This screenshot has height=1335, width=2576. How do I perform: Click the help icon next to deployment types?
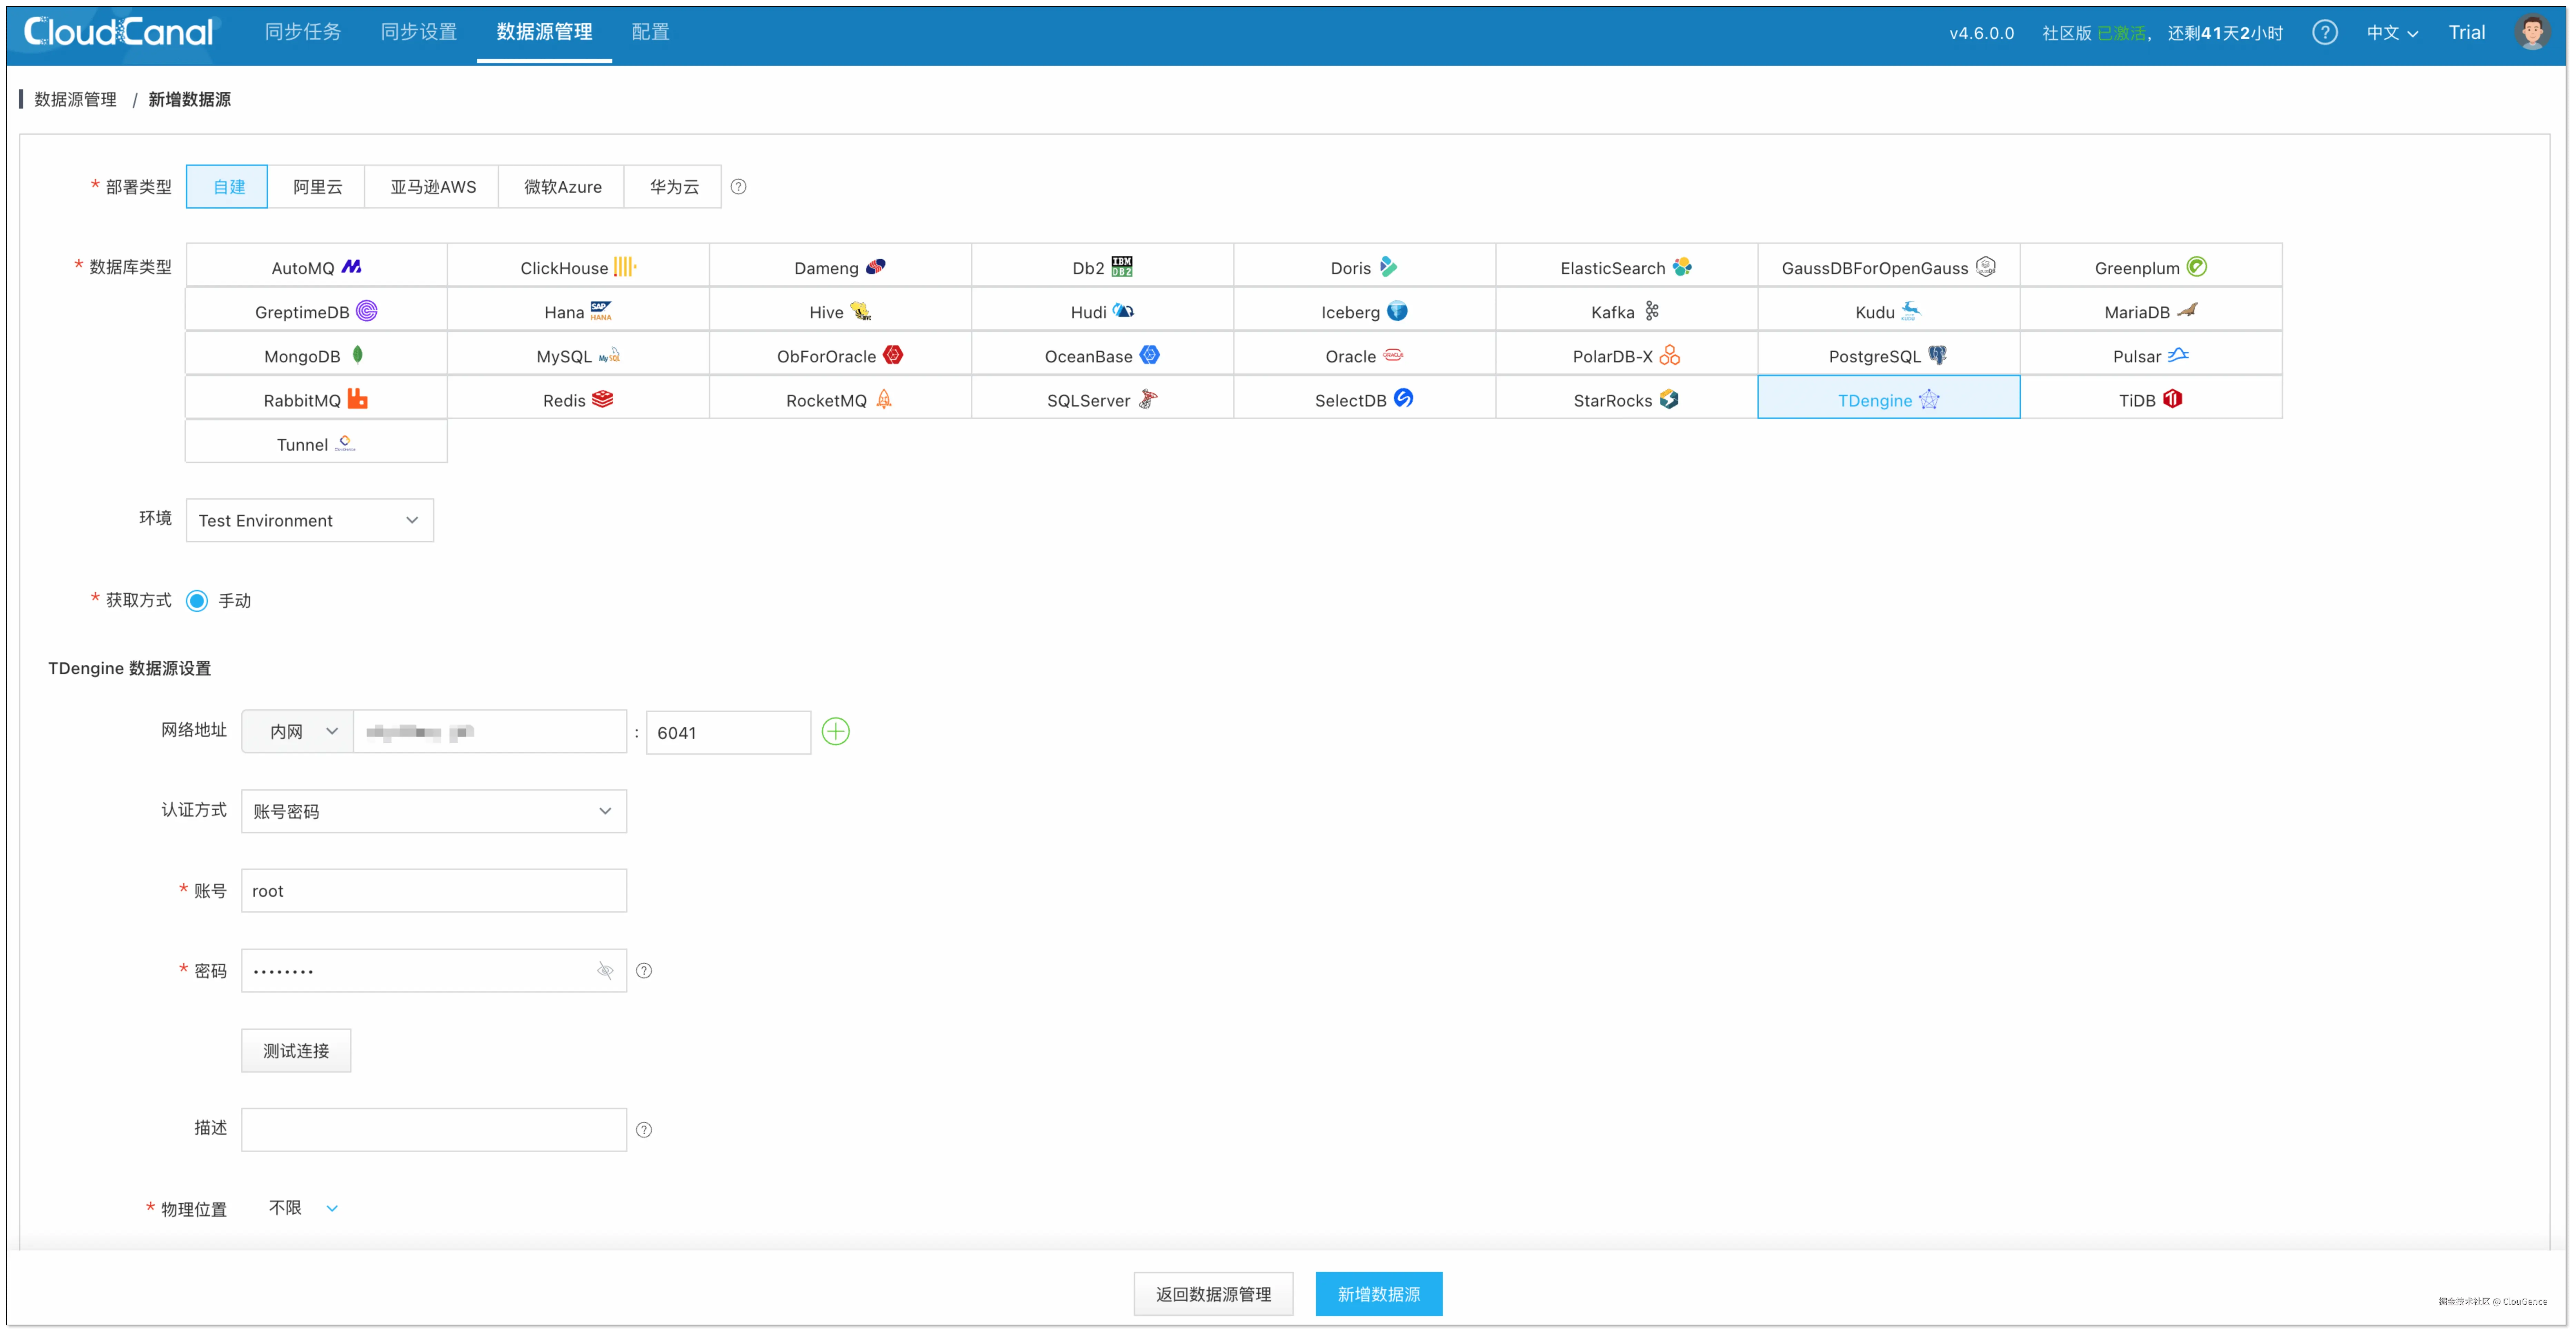738,187
